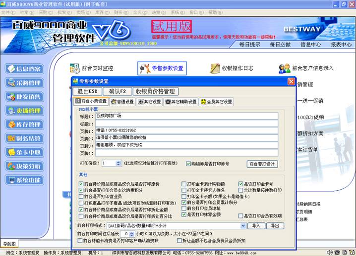Switch to the 普通设置 tab
The width and height of the screenshot is (356, 256).
pos(122,102)
